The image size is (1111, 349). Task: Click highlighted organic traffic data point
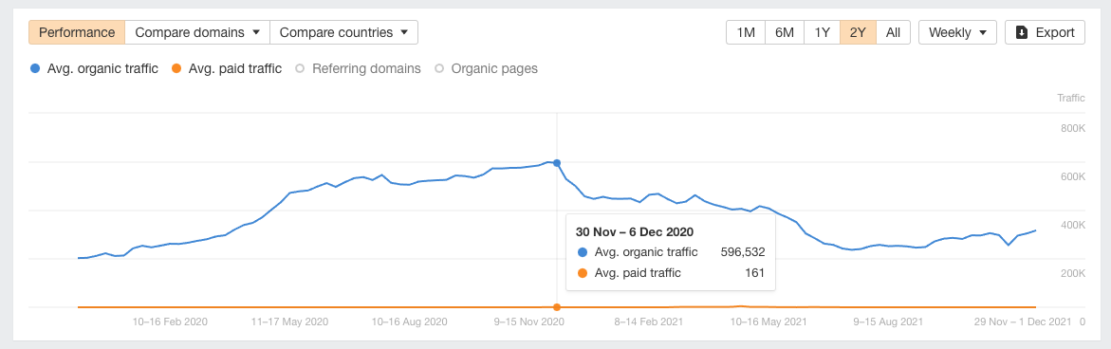point(557,163)
